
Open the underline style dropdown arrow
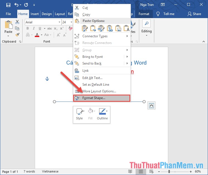click(45, 28)
